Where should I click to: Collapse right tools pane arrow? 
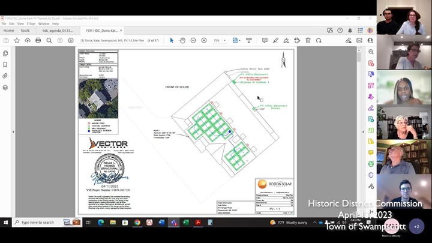click(x=363, y=131)
